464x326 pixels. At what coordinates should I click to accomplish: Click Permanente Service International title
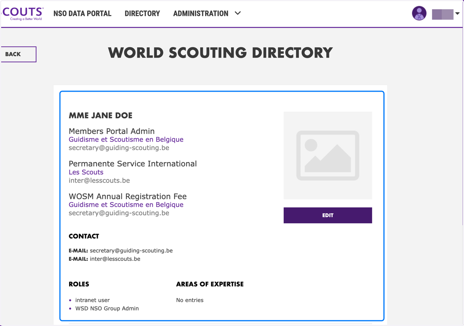pos(133,164)
